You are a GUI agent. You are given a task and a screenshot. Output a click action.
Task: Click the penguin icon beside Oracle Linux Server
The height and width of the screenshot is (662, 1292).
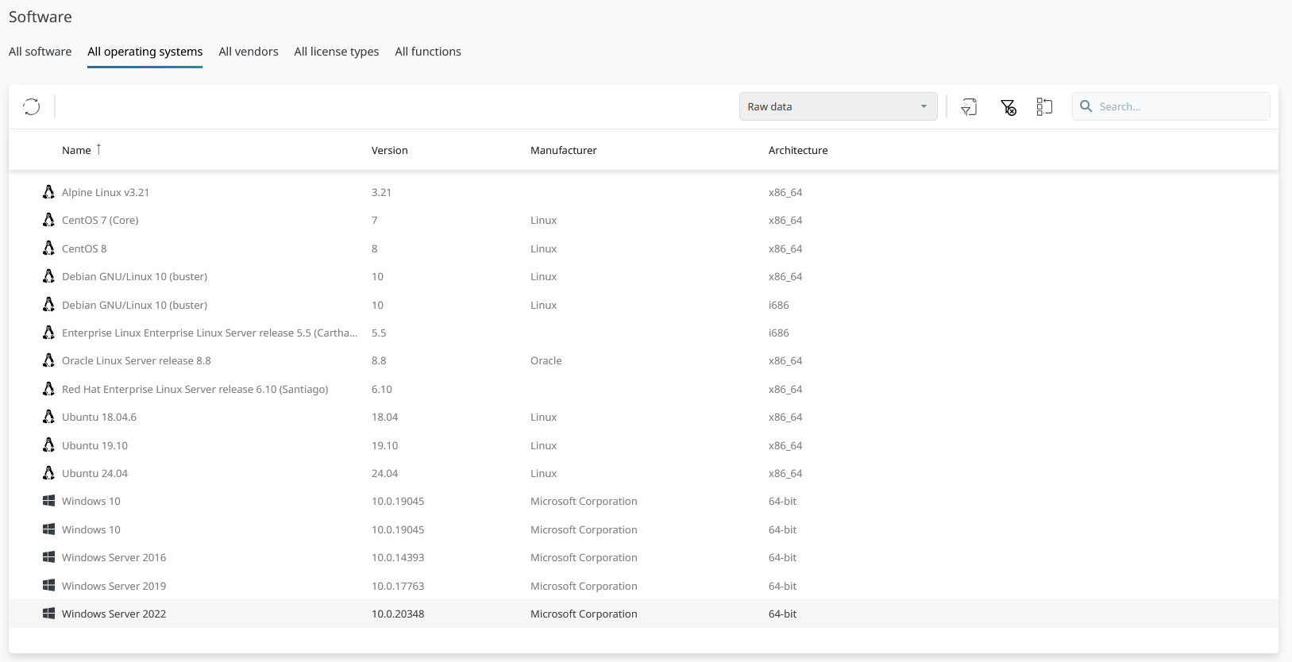[48, 360]
